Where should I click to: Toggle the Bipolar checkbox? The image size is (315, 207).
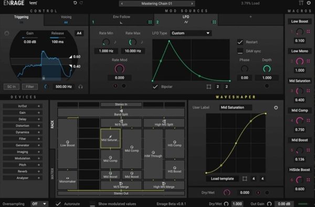click(x=155, y=86)
